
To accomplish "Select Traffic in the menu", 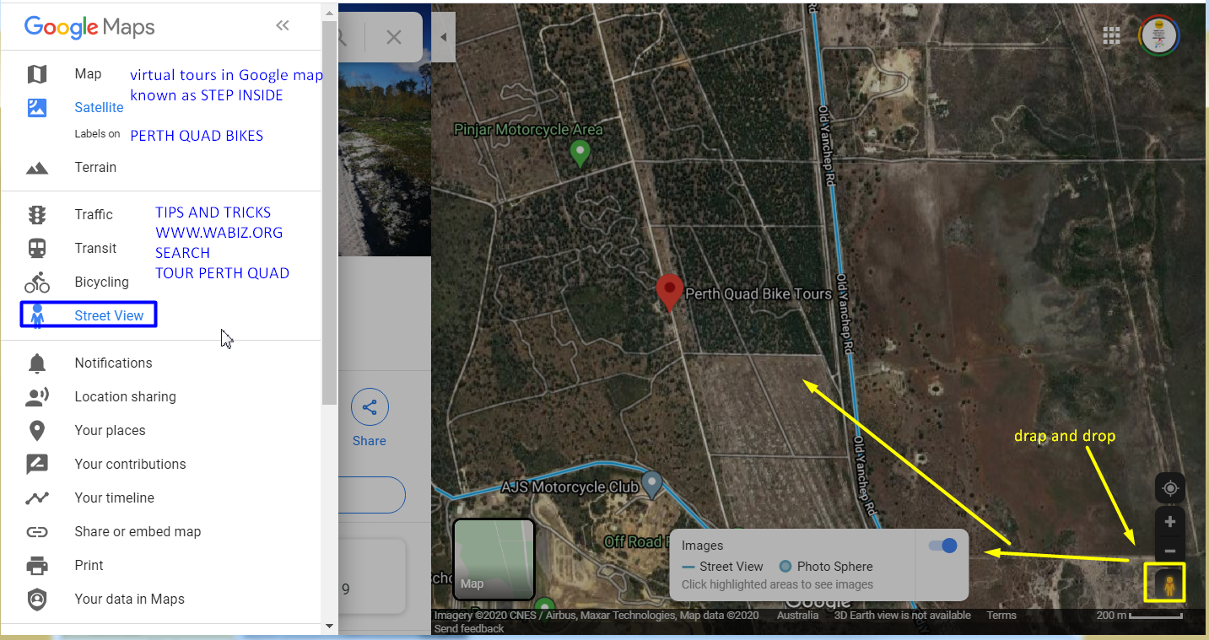I will pos(94,215).
